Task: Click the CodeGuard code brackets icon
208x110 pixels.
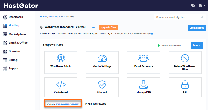Action: pyautogui.click(x=61, y=85)
